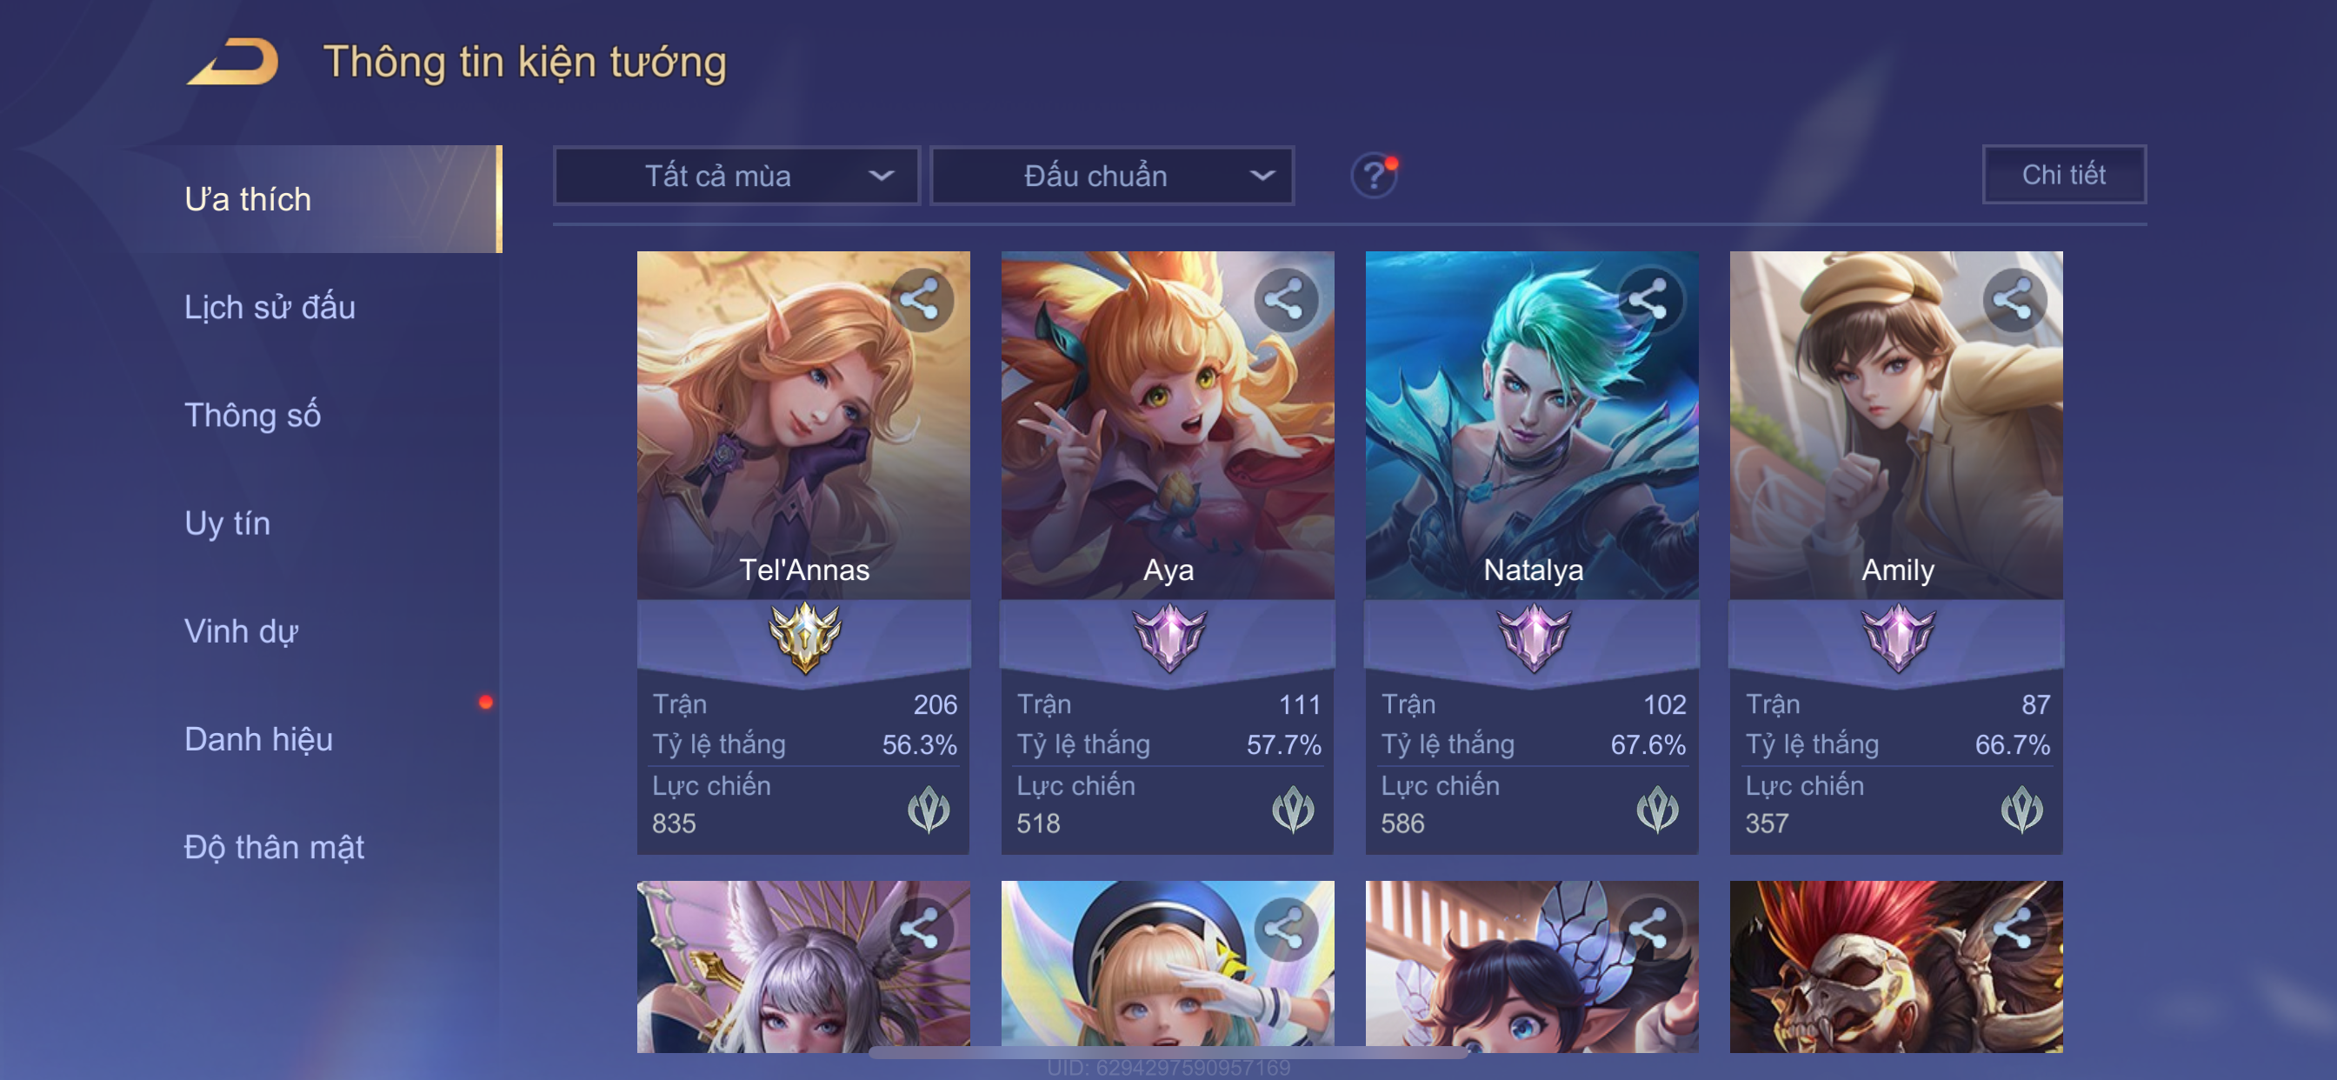Click the Chi tiết button
2337x1080 pixels.
click(x=2064, y=174)
